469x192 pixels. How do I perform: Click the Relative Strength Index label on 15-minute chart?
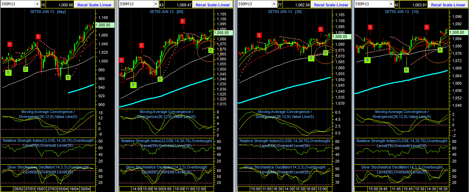pos(402,143)
